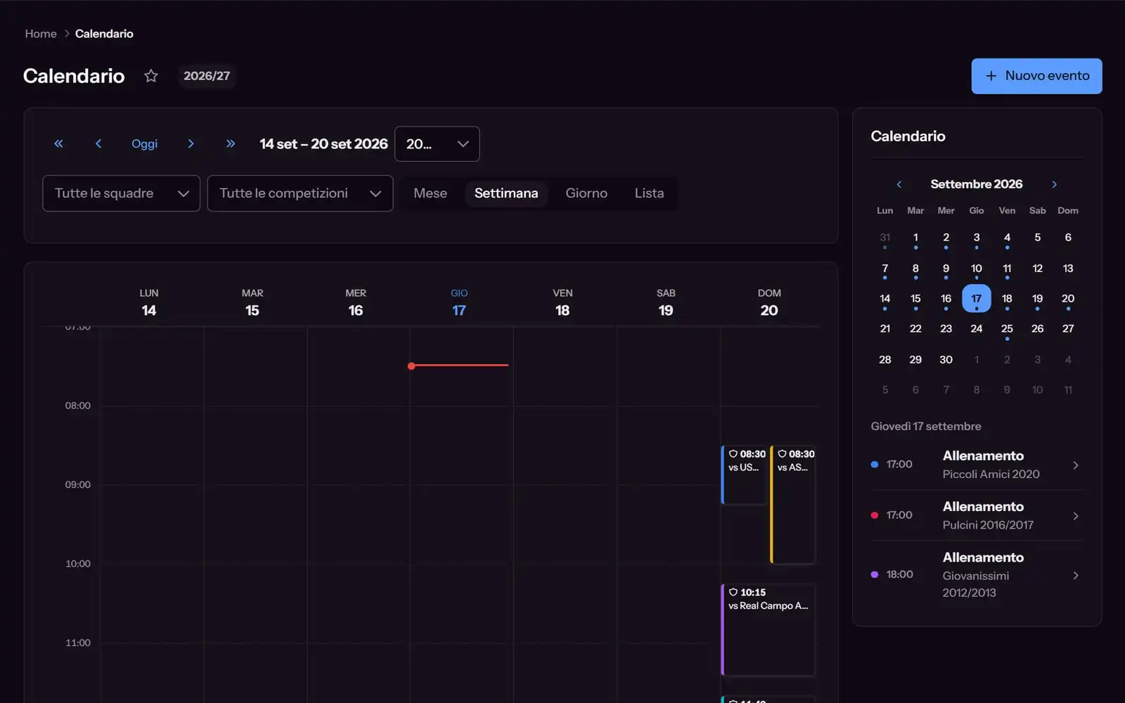Jump back with double-left chevron icon
The height and width of the screenshot is (703, 1125).
pyautogui.click(x=59, y=143)
